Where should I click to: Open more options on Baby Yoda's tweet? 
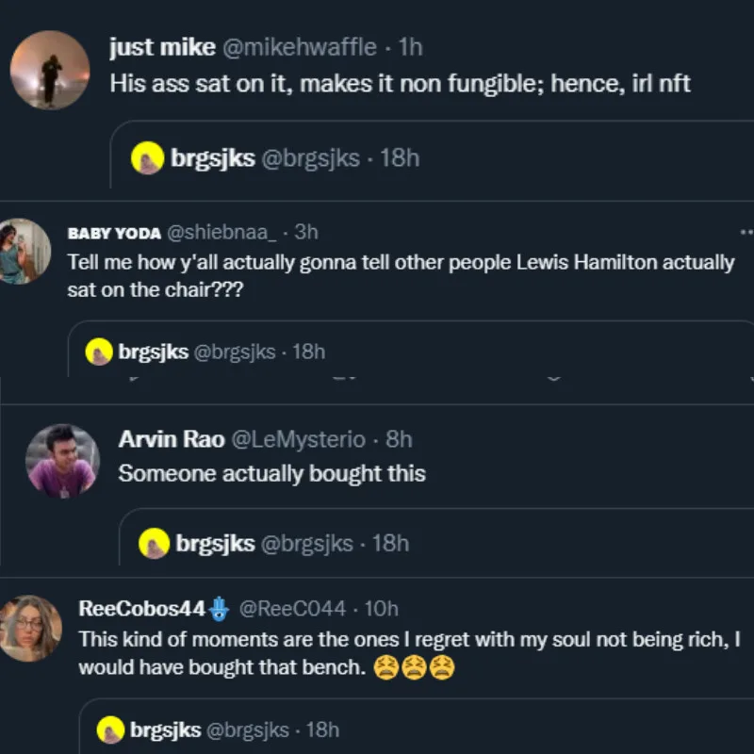746,232
